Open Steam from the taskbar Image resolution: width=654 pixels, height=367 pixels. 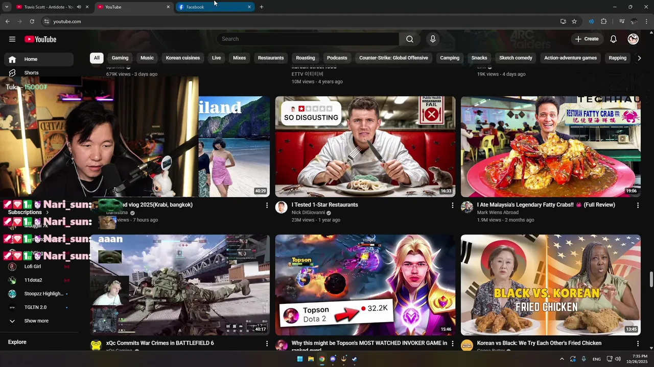point(355,359)
